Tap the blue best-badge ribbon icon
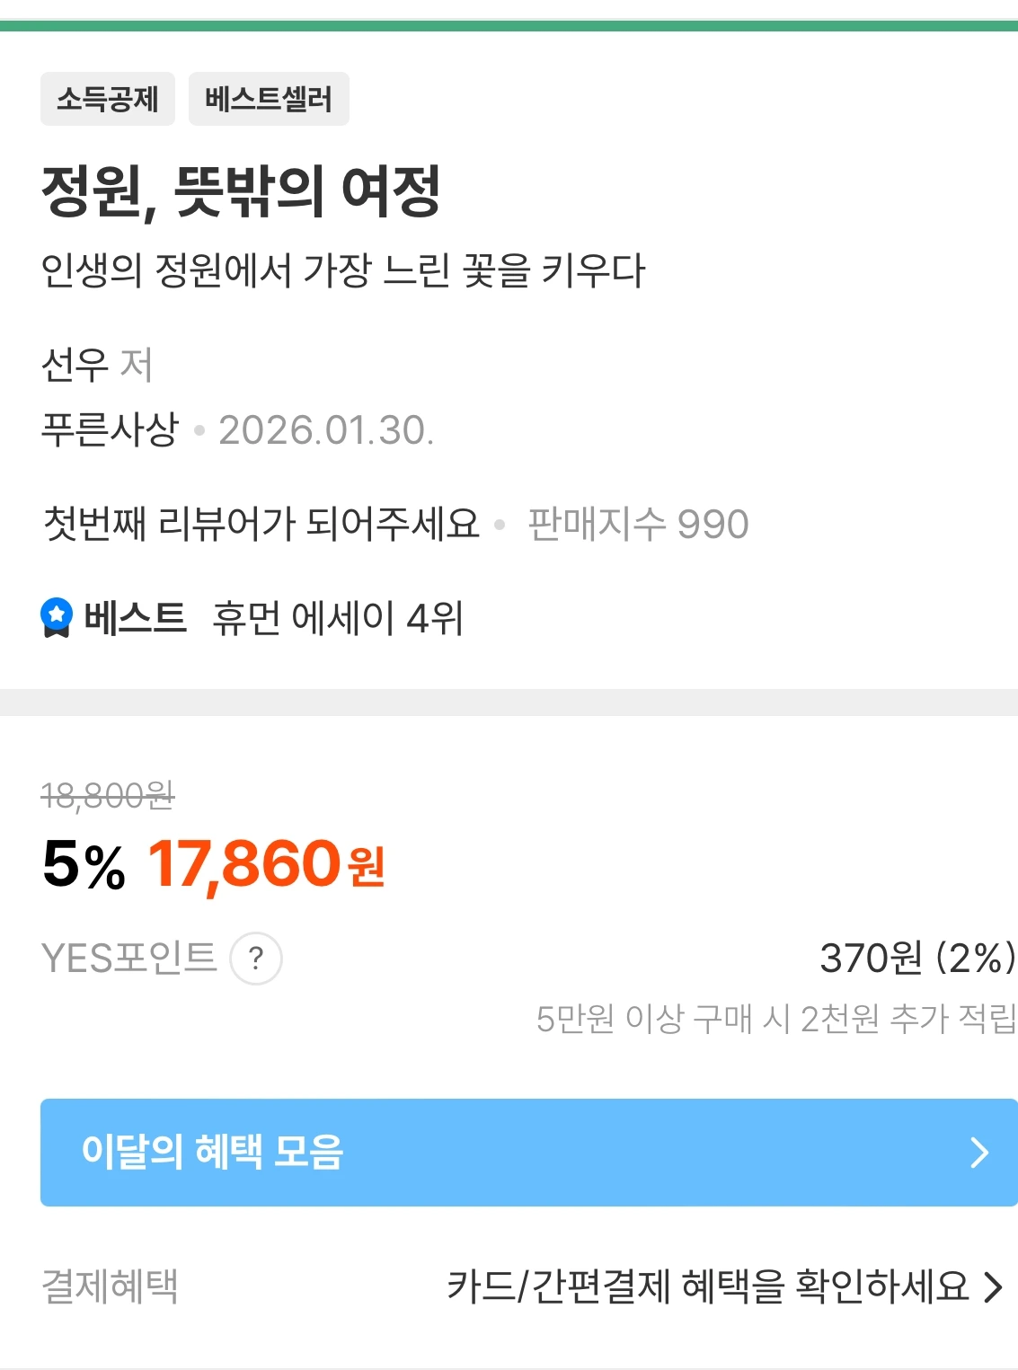This screenshot has width=1018, height=1370. 57,617
